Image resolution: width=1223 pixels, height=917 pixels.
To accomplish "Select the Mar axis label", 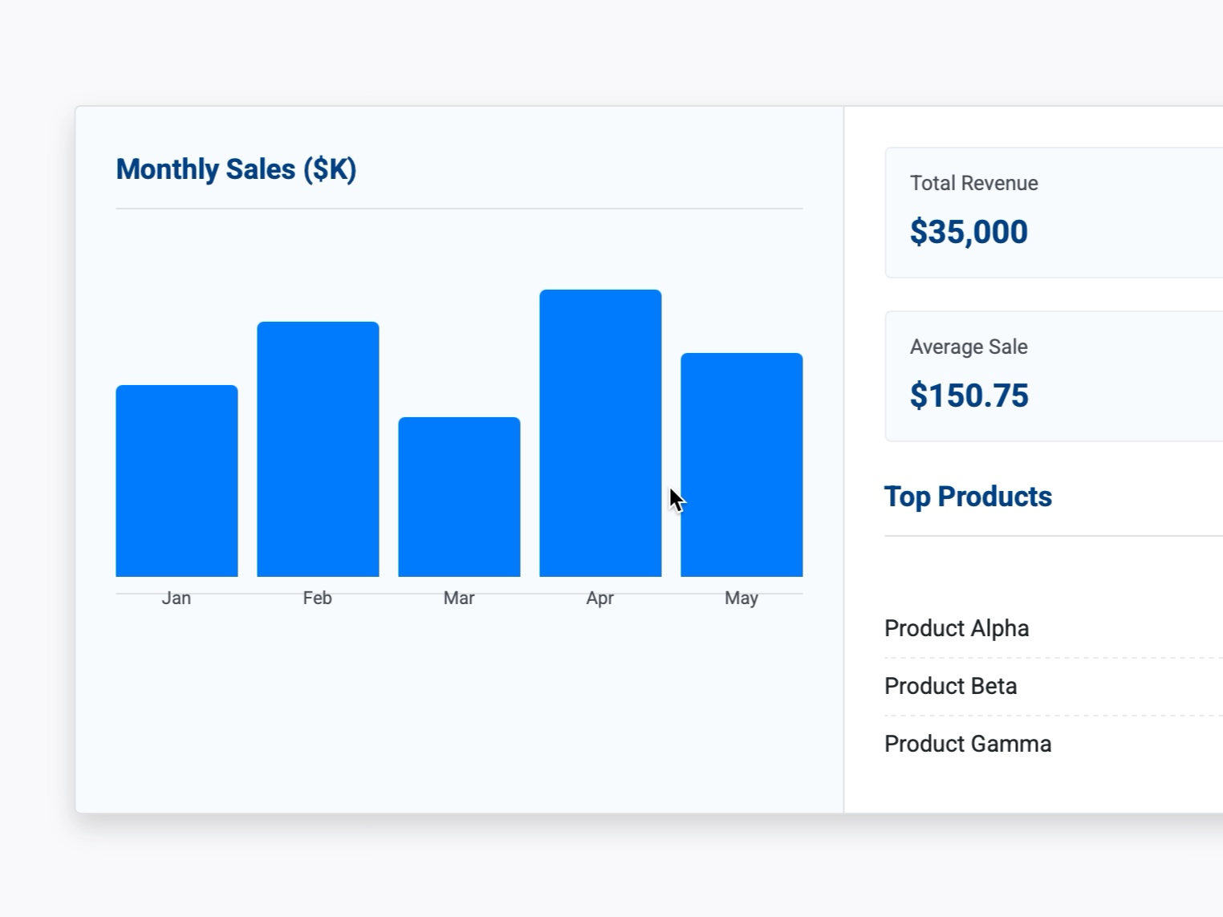I will pyautogui.click(x=459, y=598).
